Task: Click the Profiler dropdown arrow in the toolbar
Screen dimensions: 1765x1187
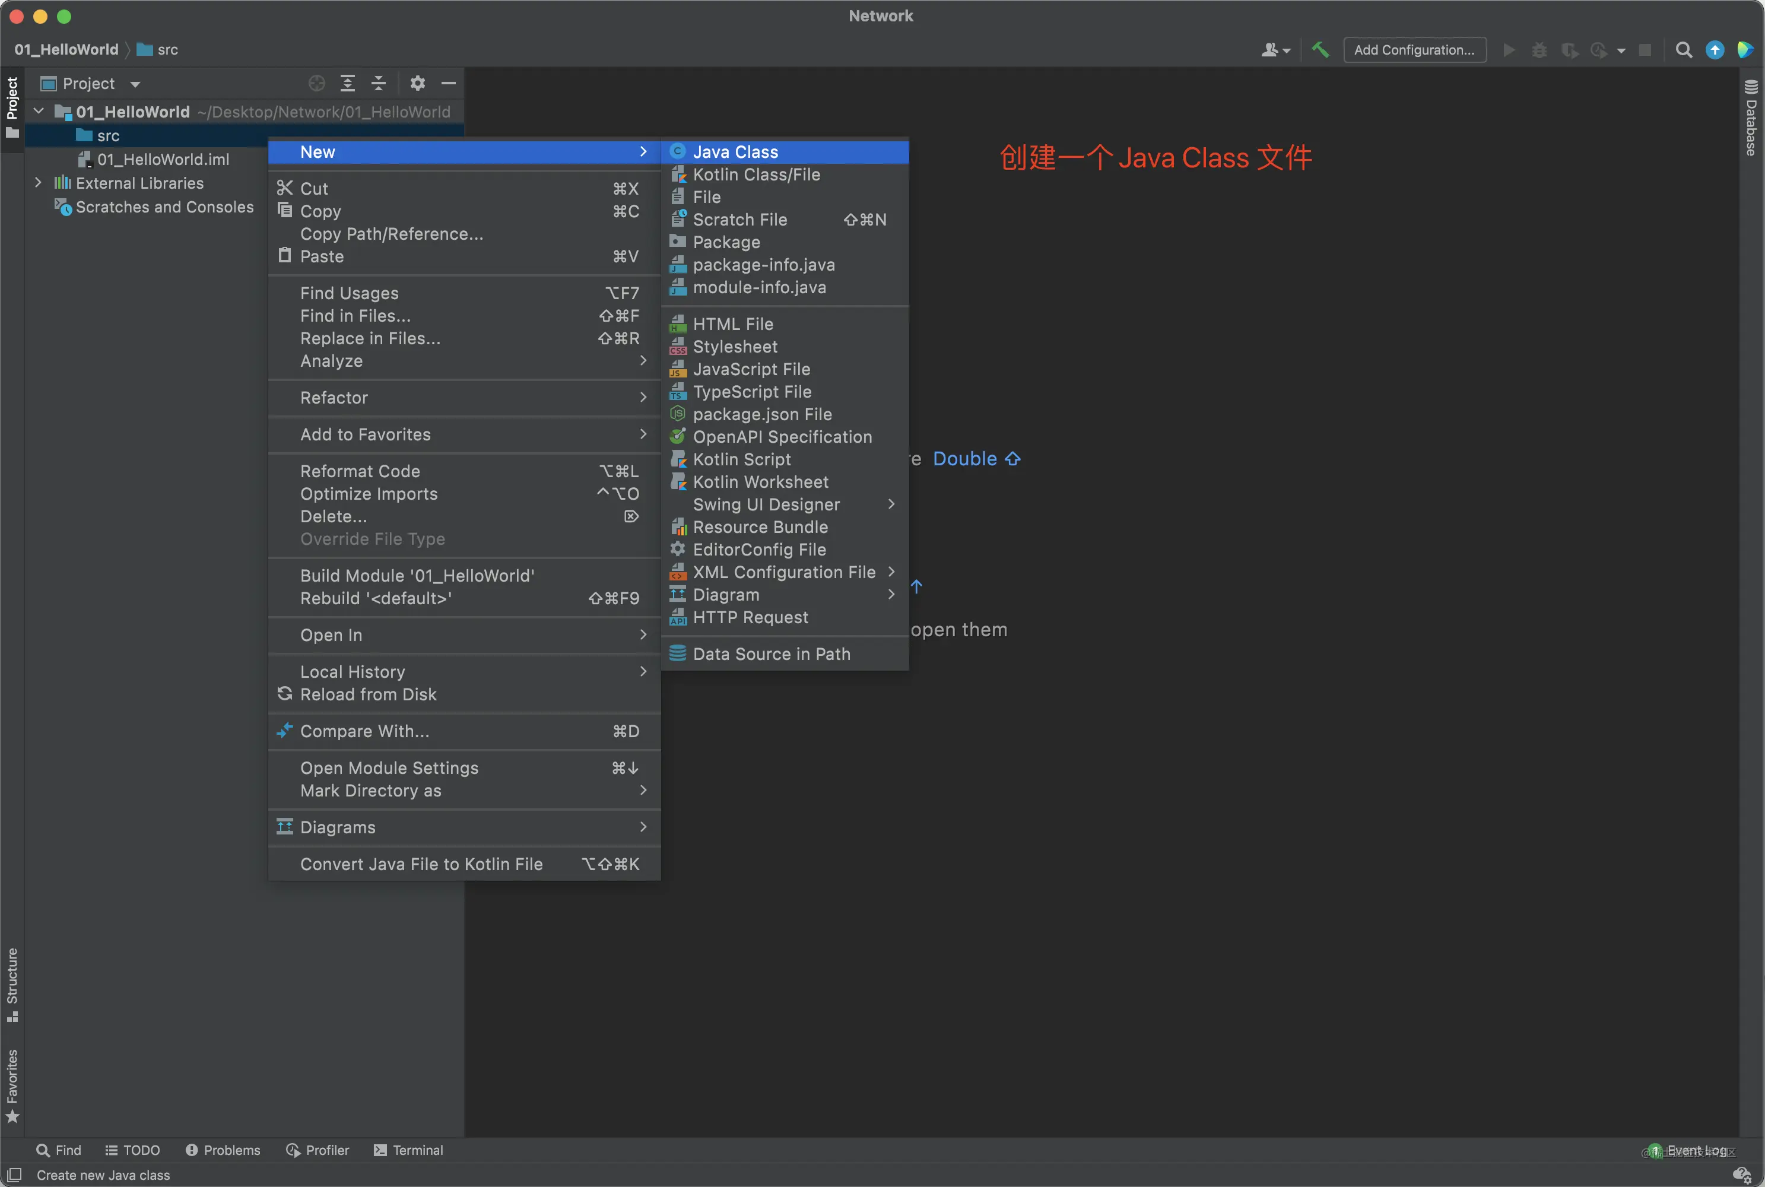Action: click(1621, 50)
